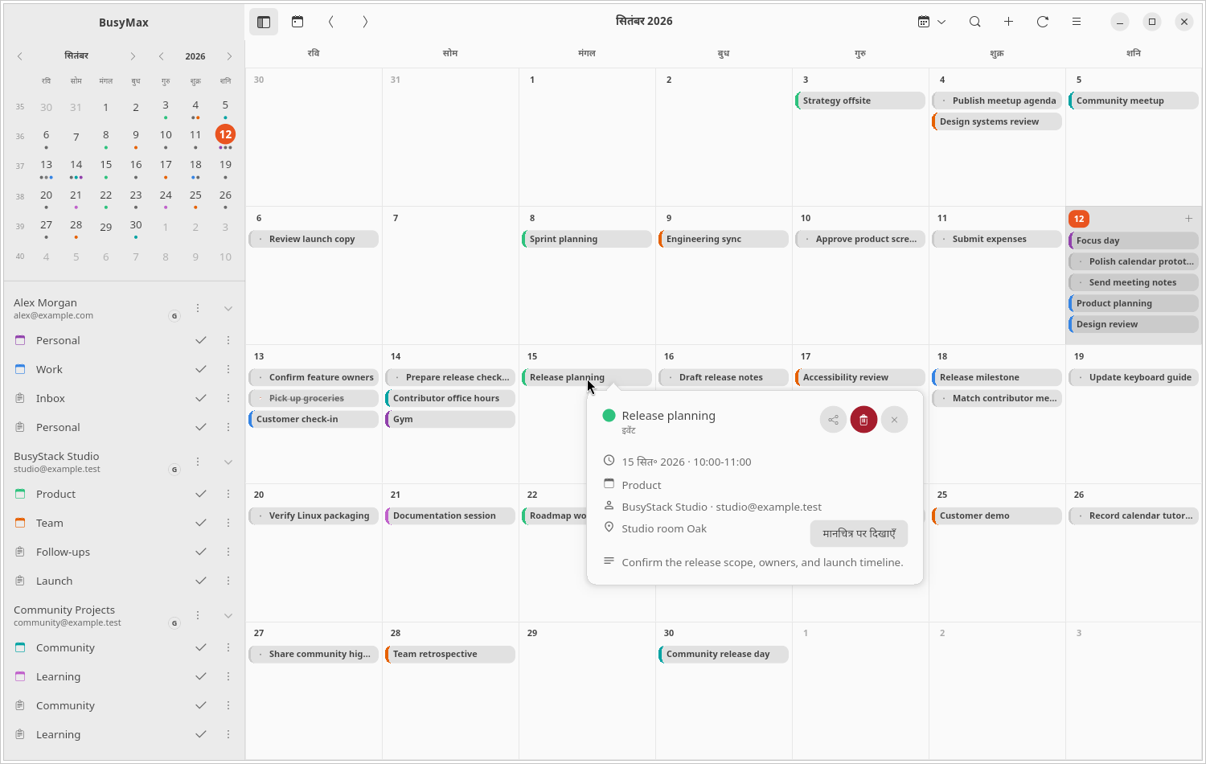Screen dimensions: 1206x764
Task: Click the सितंबर month label in mini calendar
Action: pos(76,56)
